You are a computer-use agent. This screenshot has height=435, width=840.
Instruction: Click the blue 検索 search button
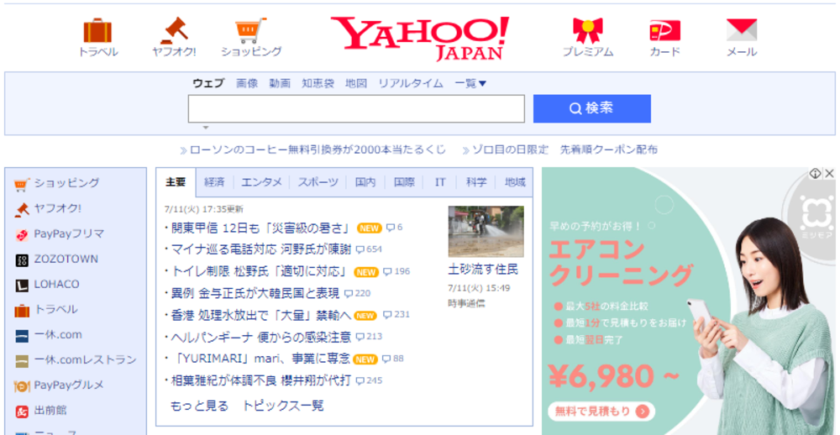[592, 109]
